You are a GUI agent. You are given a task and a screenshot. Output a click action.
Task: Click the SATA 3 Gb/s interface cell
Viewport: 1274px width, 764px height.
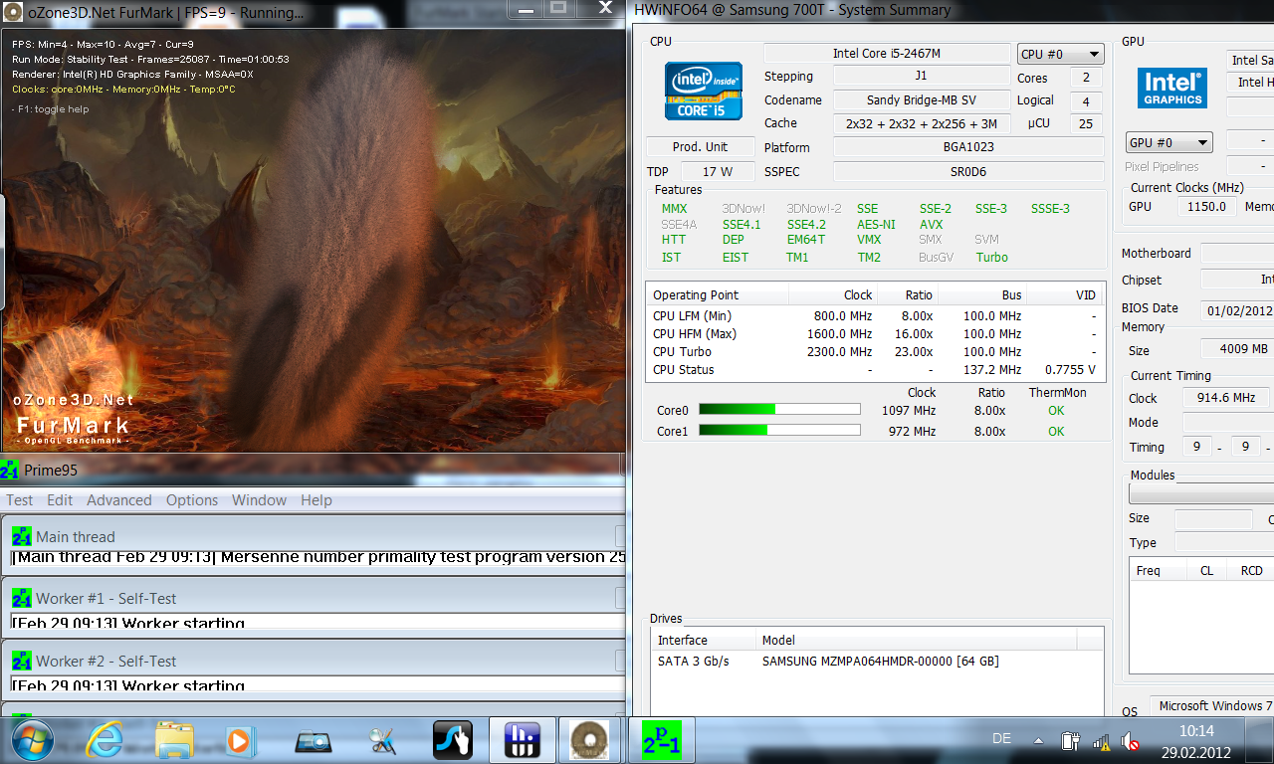coord(694,662)
